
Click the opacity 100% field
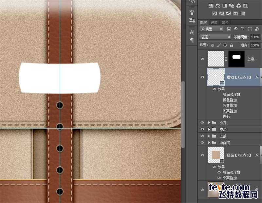coord(255,37)
